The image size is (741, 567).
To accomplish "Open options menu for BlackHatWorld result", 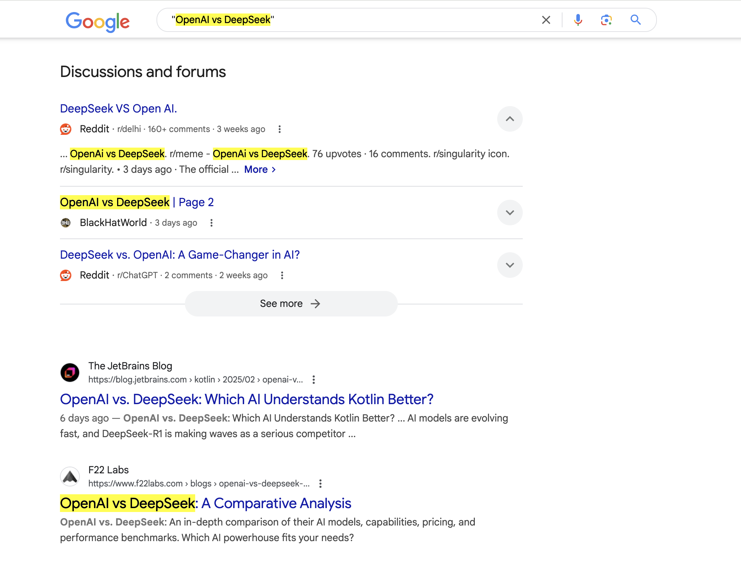I will click(212, 223).
